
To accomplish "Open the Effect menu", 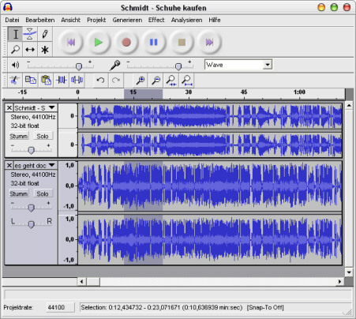I will point(156,20).
